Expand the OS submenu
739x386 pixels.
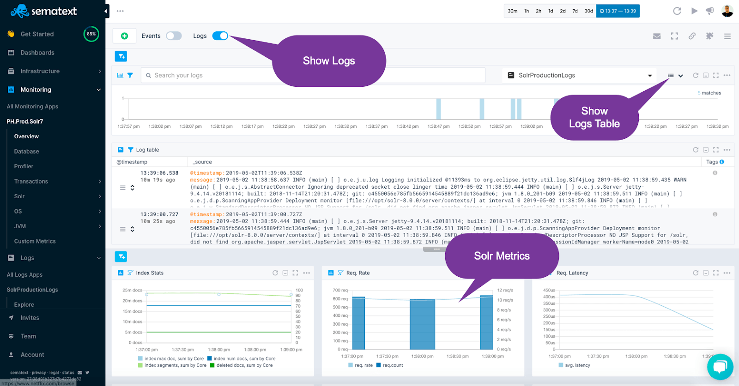tap(99, 211)
